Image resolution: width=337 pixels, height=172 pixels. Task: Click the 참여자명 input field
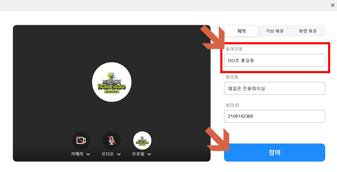coord(275,60)
